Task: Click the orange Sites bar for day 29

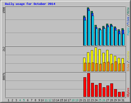Action: [116, 66]
